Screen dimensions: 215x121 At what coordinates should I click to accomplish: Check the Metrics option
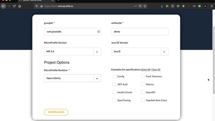coord(142,84)
